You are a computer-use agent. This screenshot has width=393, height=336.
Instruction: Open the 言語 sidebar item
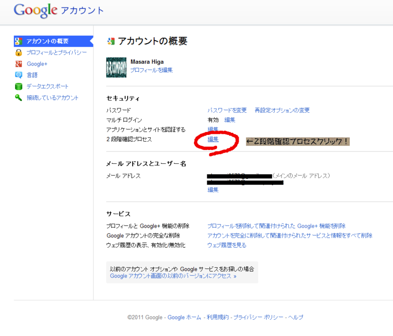coord(32,75)
